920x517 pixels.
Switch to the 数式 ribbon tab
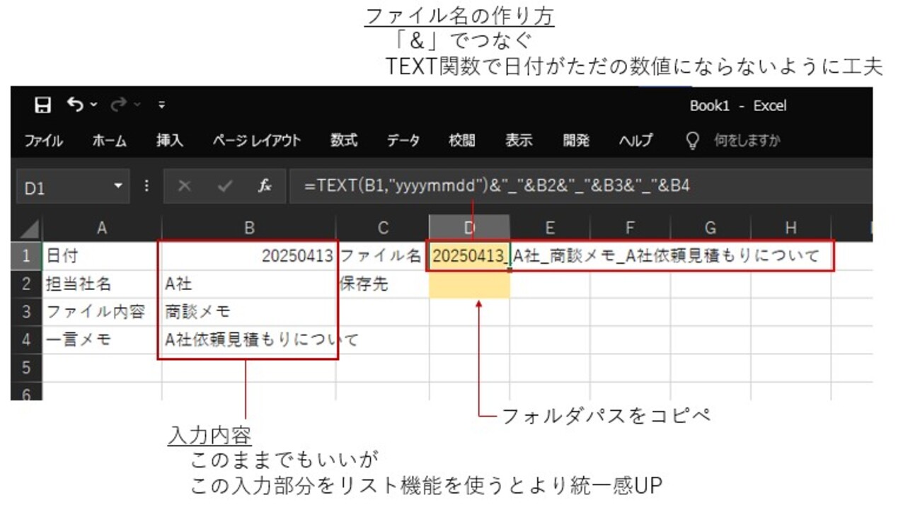coord(343,141)
